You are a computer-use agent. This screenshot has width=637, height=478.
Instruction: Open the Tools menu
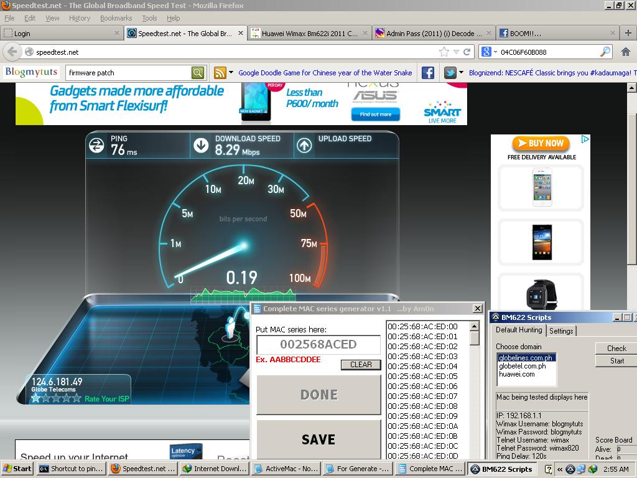tap(149, 18)
